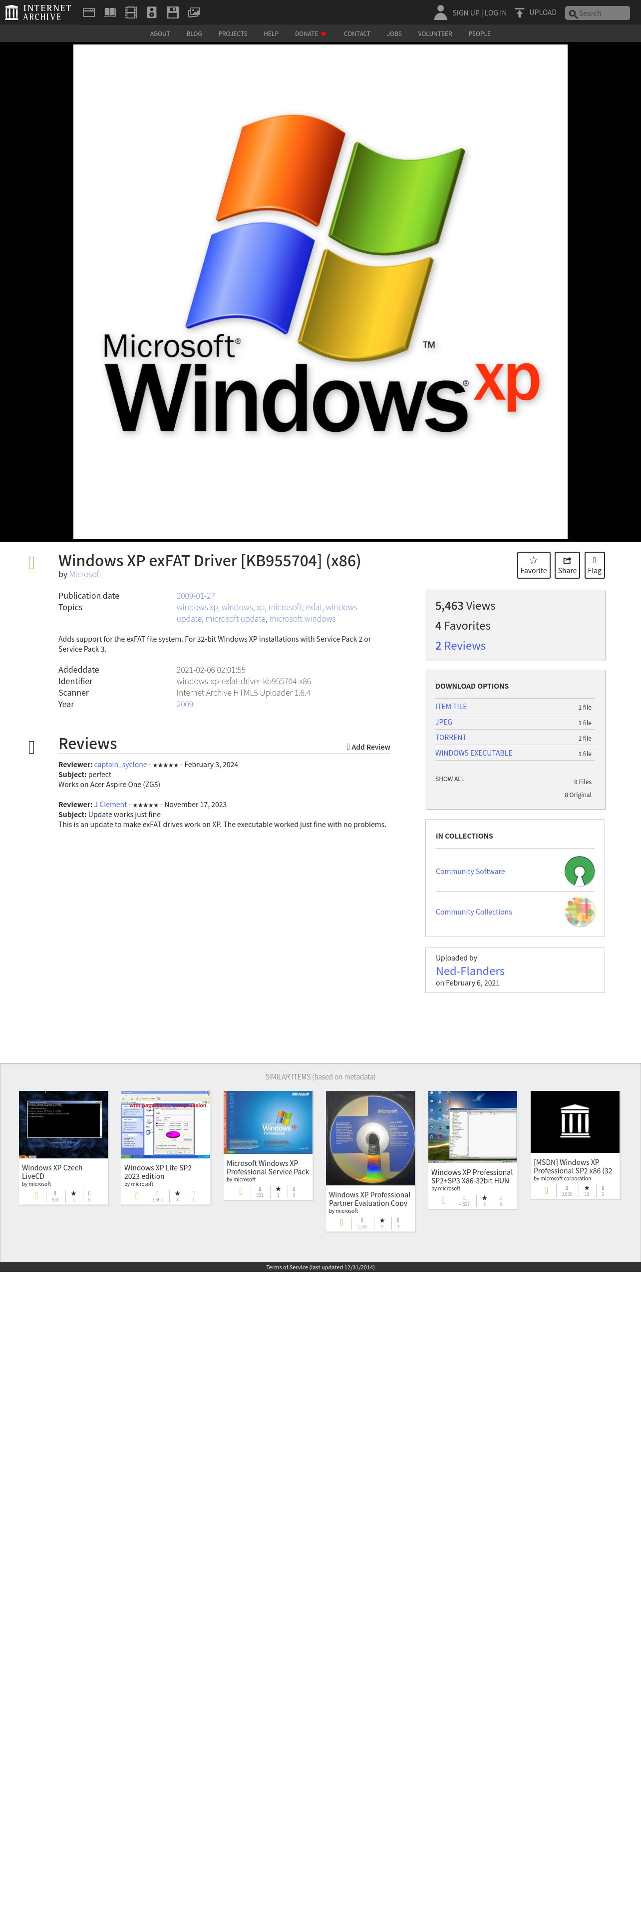Open the PEOPLE menu item
The width and height of the screenshot is (641, 1925).
479,33
